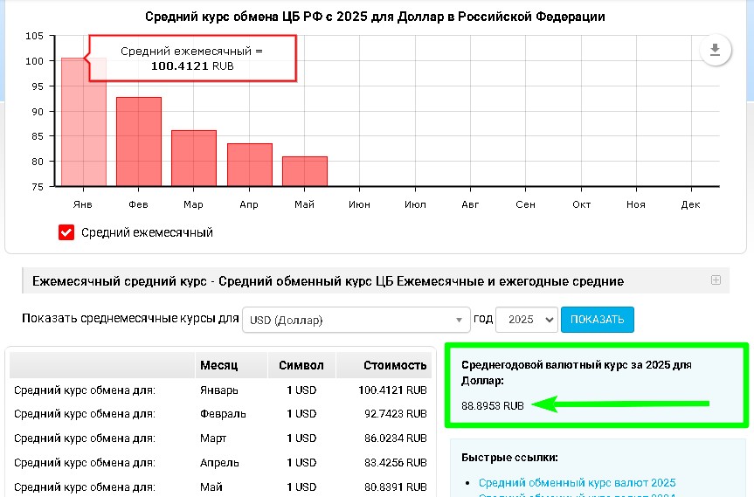Click the 88.8953 RUB yearly average value

coord(493,406)
